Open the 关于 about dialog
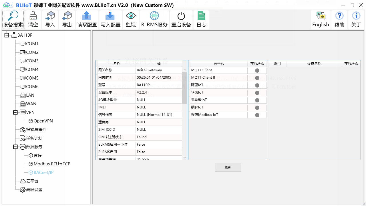This screenshot has height=206, width=366. coord(356,19)
